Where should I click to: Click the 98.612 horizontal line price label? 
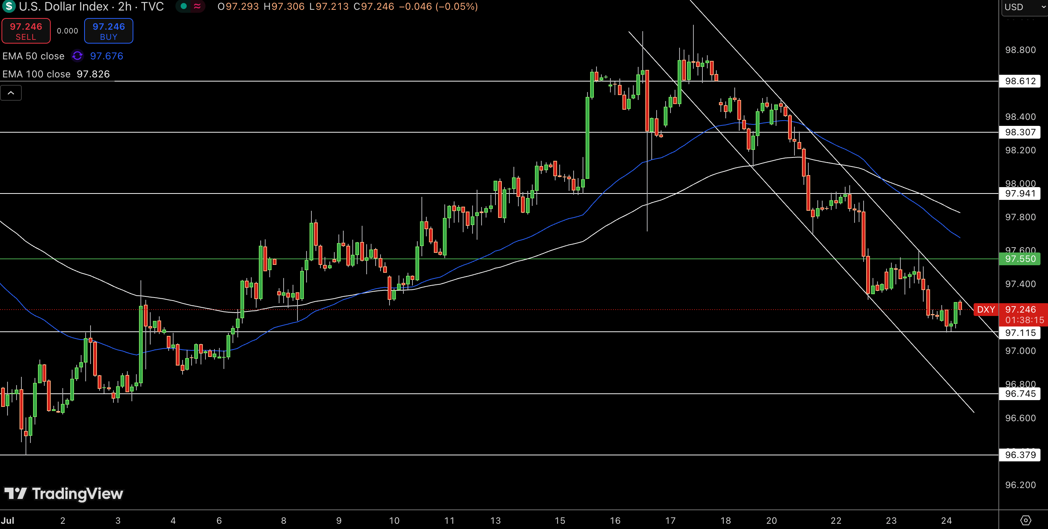click(1020, 81)
